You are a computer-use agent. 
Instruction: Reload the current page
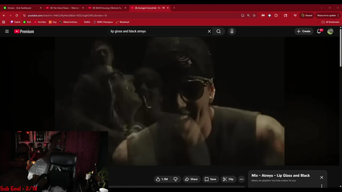click(17, 15)
